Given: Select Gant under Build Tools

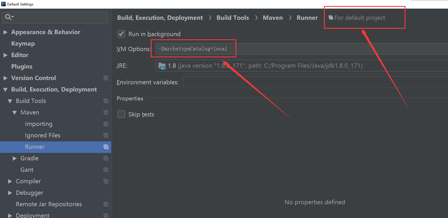Looking at the screenshot, I should click(x=27, y=170).
